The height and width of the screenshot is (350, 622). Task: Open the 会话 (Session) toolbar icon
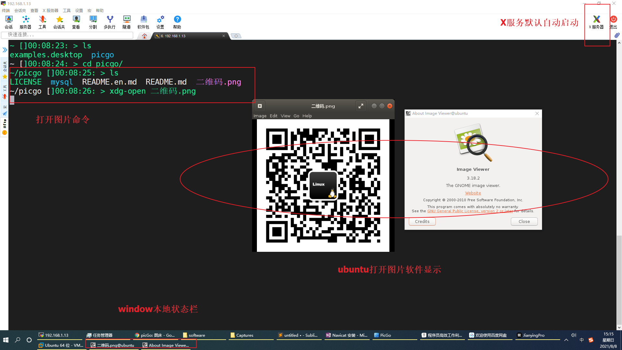[9, 22]
